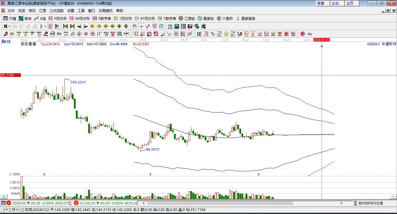Click the blue infinity symbol icon
397x214 pixels.
tap(310, 34)
